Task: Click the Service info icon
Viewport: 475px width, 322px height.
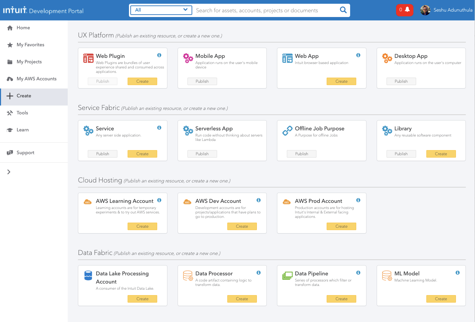Action: click(159, 128)
